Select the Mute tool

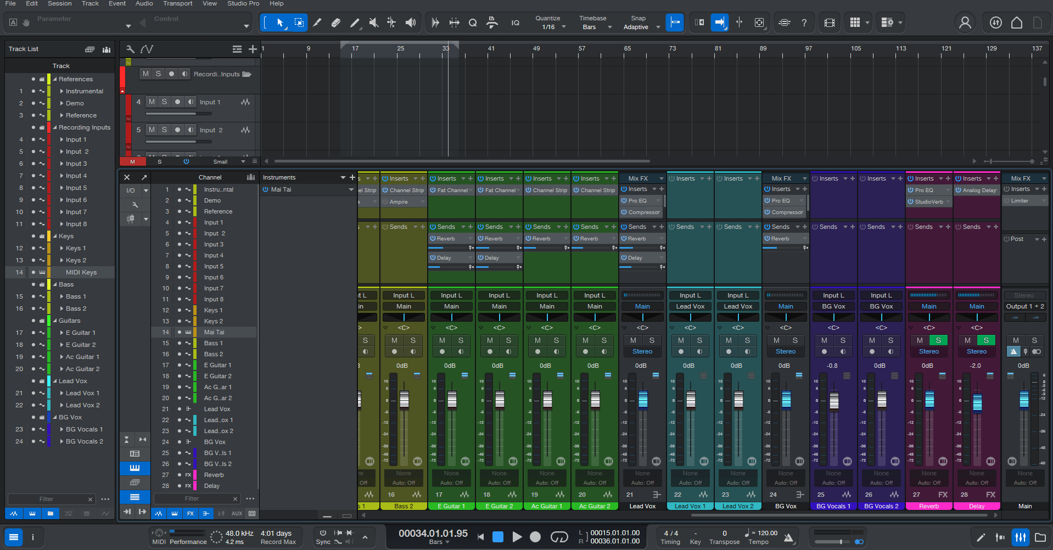(x=373, y=23)
